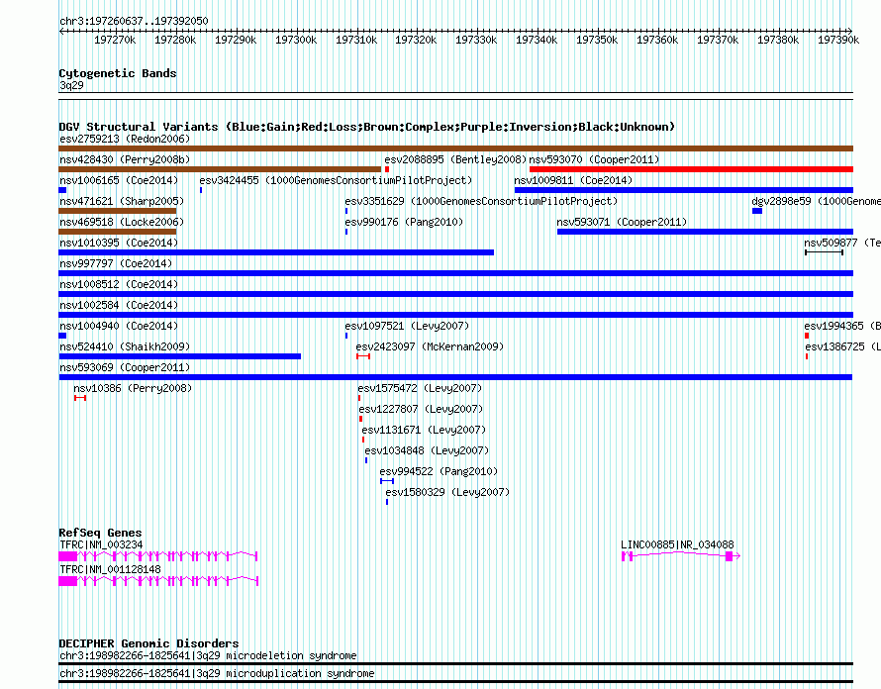Click the nsv509877 black unknown variant glyph
This screenshot has width=881, height=689.
coord(824,252)
